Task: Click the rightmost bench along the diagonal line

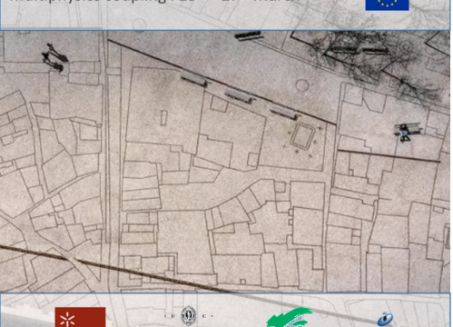Action: pyautogui.click(x=284, y=113)
